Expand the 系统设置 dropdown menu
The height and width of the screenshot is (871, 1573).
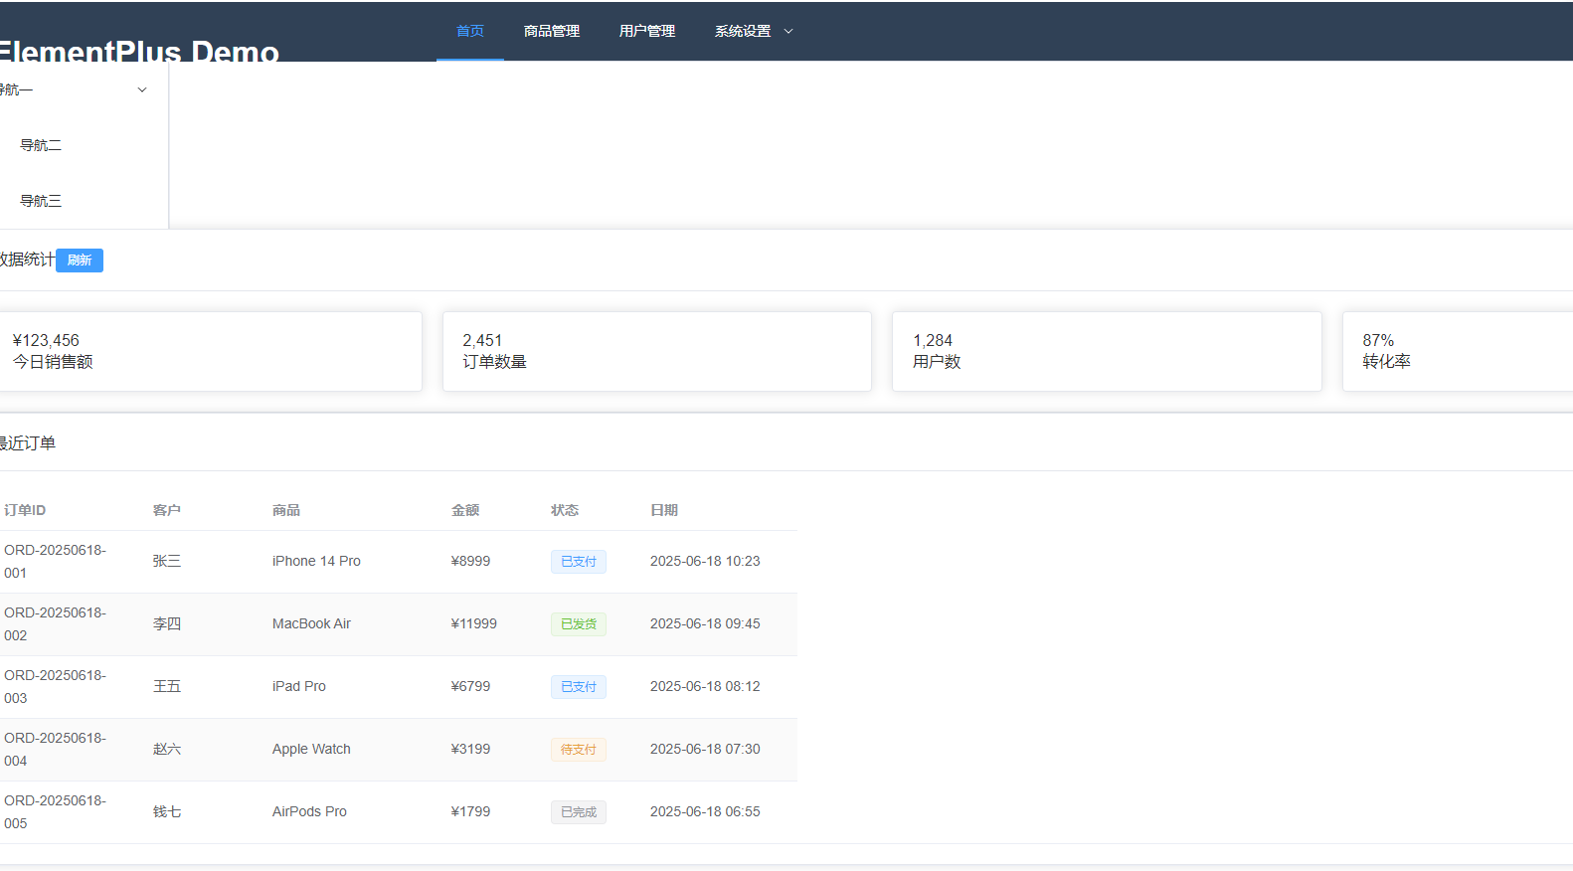click(x=754, y=31)
